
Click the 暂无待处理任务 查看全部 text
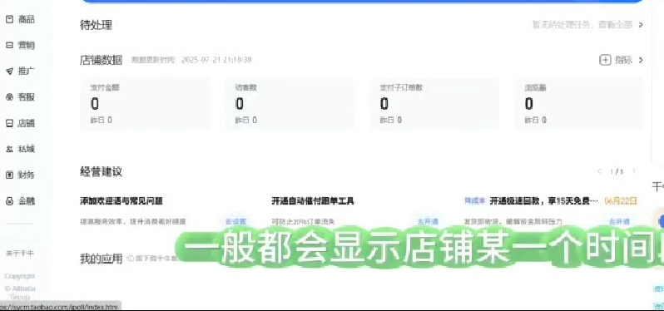point(582,25)
